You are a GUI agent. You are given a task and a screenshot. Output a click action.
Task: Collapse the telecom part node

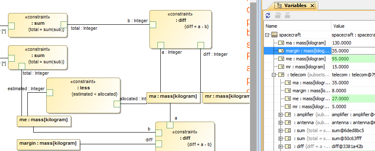(x=274, y=75)
